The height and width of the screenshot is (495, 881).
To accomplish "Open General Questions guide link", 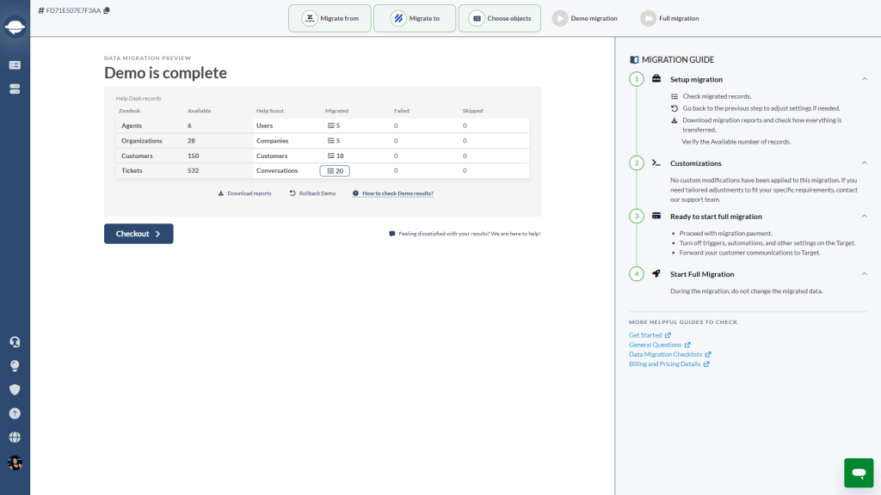I will [660, 345].
